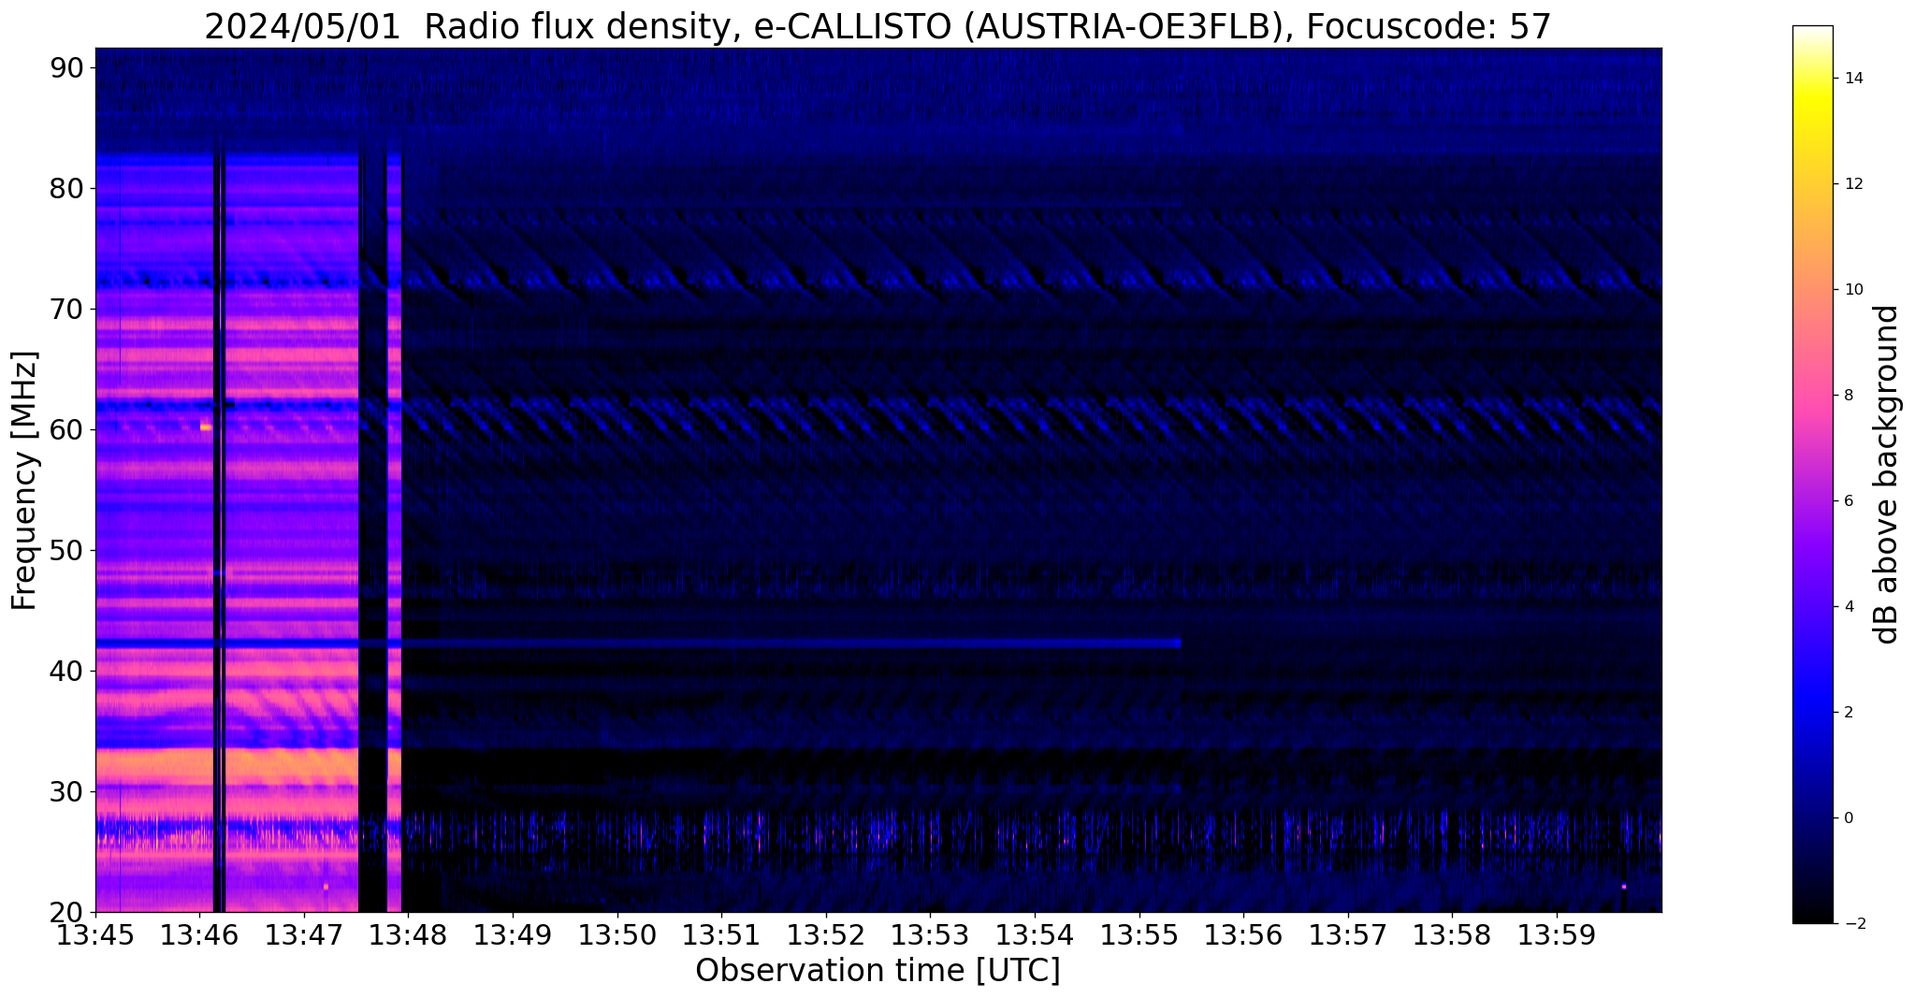
Task: Click the colorbar tick label 10
Action: (x=1852, y=289)
